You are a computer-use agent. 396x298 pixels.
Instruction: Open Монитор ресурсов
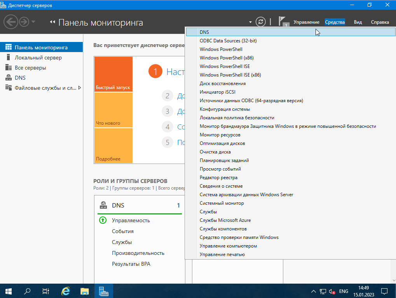pos(291,135)
